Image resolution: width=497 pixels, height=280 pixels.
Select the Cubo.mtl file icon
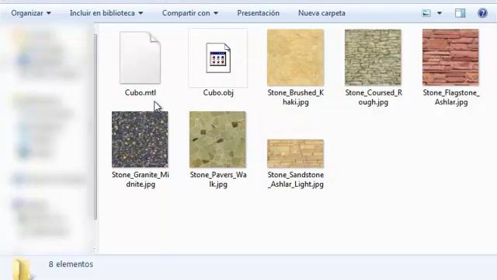pos(140,58)
